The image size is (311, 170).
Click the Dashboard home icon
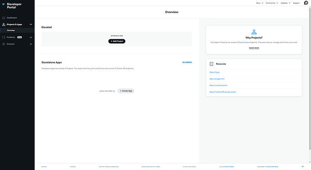click(4, 18)
